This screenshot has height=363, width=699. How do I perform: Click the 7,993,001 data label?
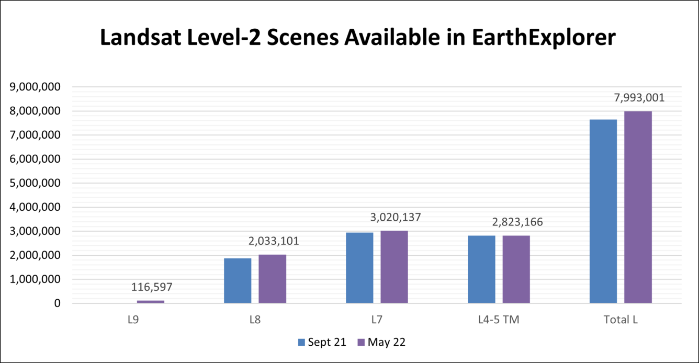coord(639,98)
